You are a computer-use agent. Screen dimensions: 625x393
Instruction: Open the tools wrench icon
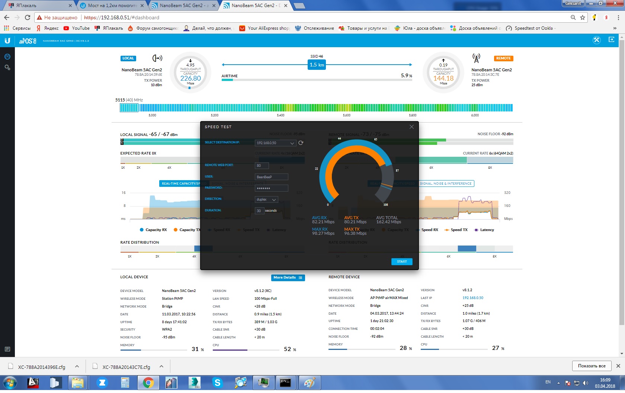point(597,40)
